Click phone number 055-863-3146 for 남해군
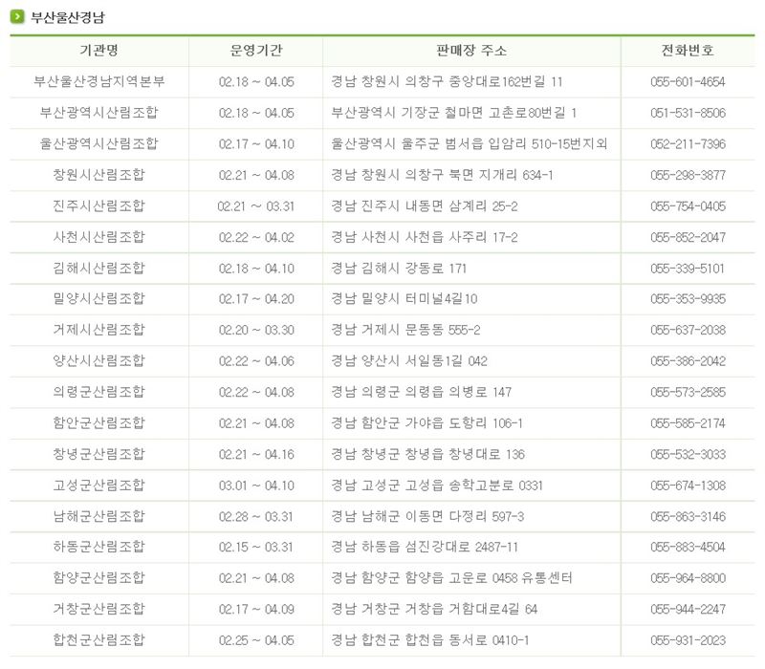Screen dimensions: 765x669 click(688, 517)
